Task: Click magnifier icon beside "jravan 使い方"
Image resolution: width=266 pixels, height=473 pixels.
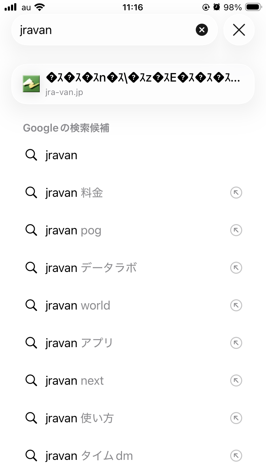Action: (31, 418)
